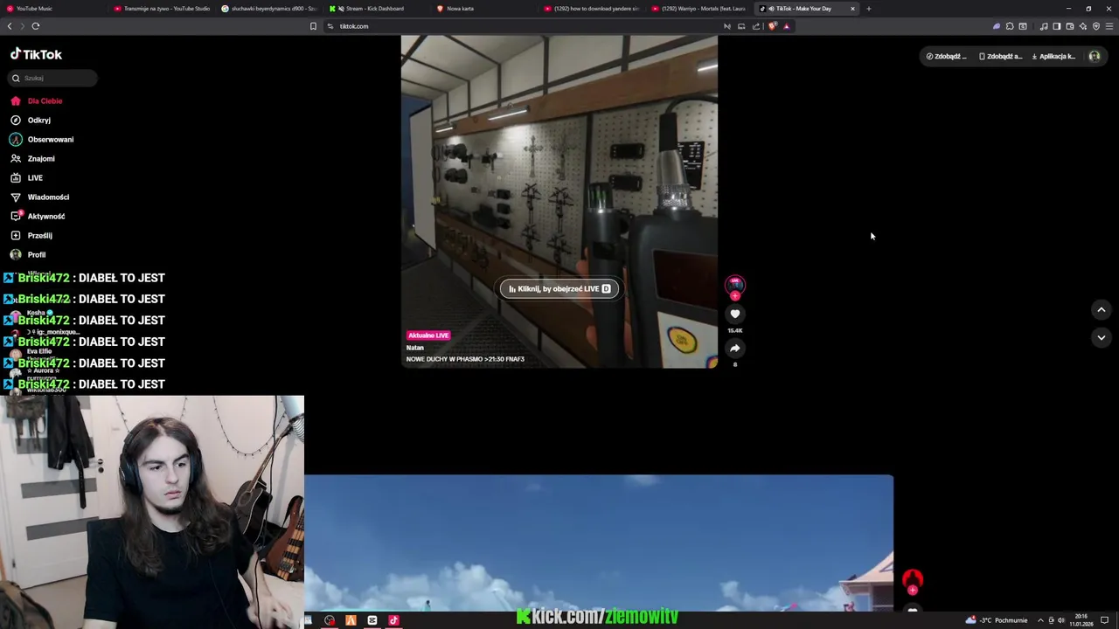Open Wiadomości messages
The width and height of the screenshot is (1119, 629).
(40, 197)
